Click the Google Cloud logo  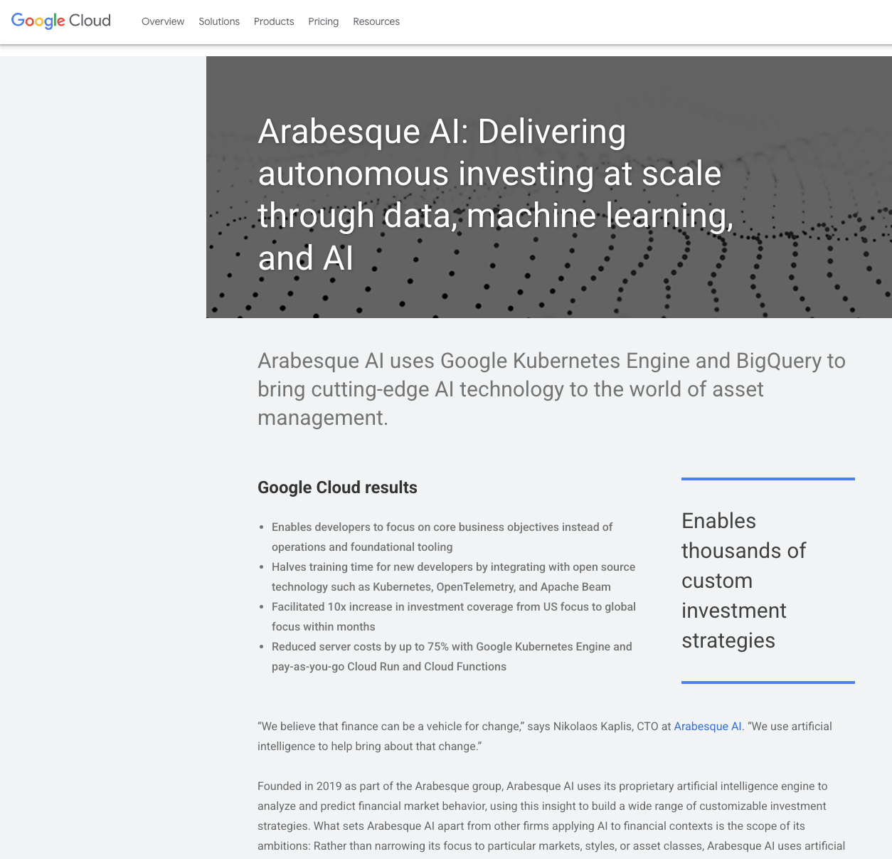coord(60,21)
